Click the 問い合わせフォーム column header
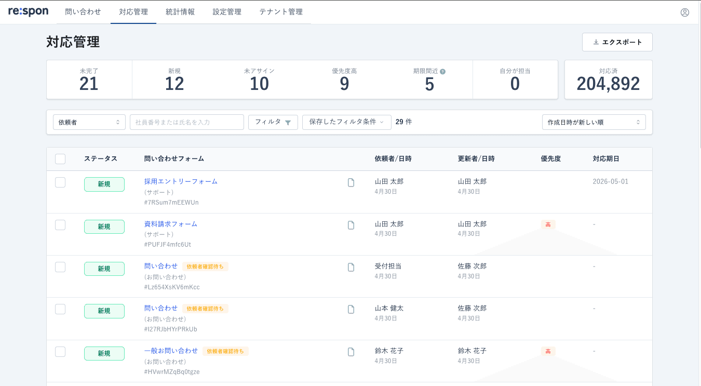This screenshot has height=386, width=701. pyautogui.click(x=174, y=159)
